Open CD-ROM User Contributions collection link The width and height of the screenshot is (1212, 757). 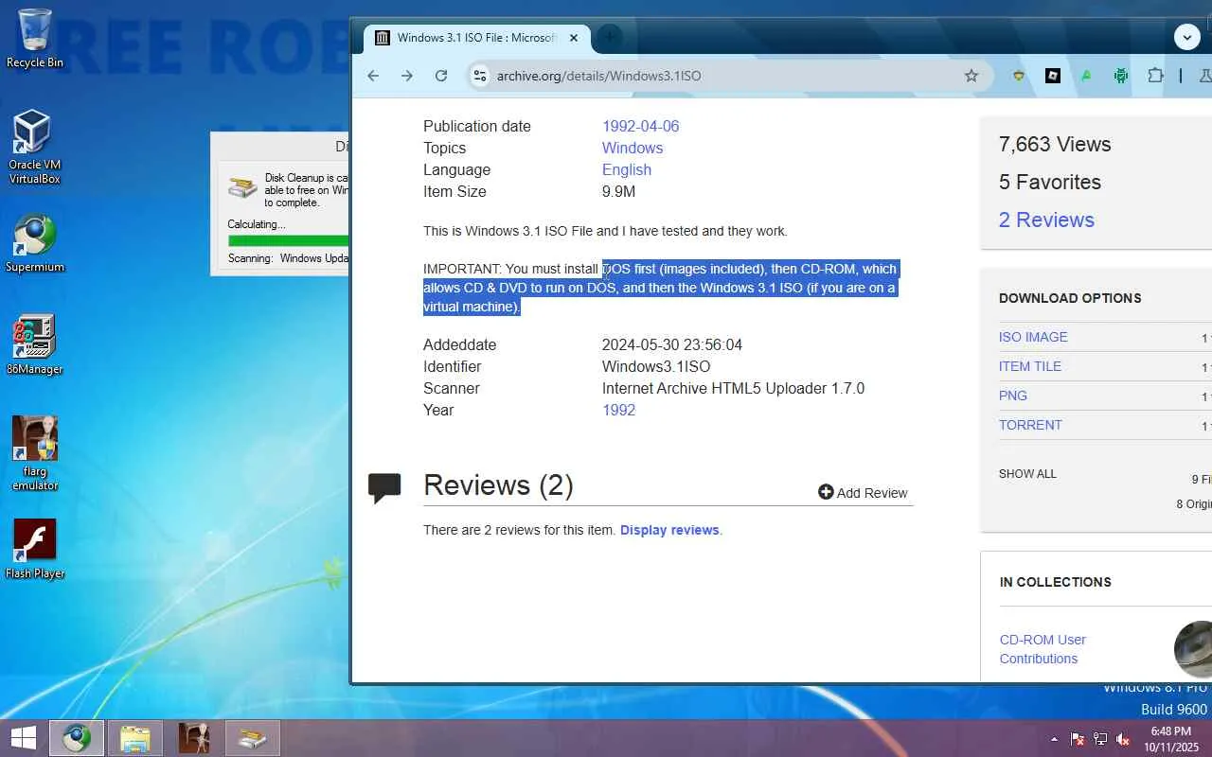(1043, 649)
